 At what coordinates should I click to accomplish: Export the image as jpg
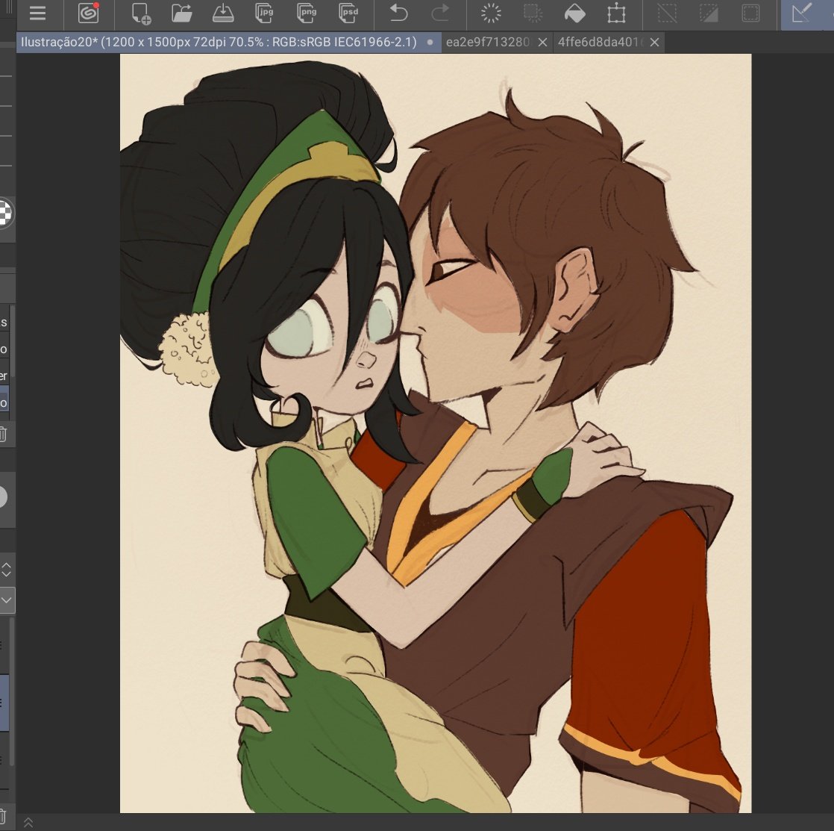pos(264,13)
